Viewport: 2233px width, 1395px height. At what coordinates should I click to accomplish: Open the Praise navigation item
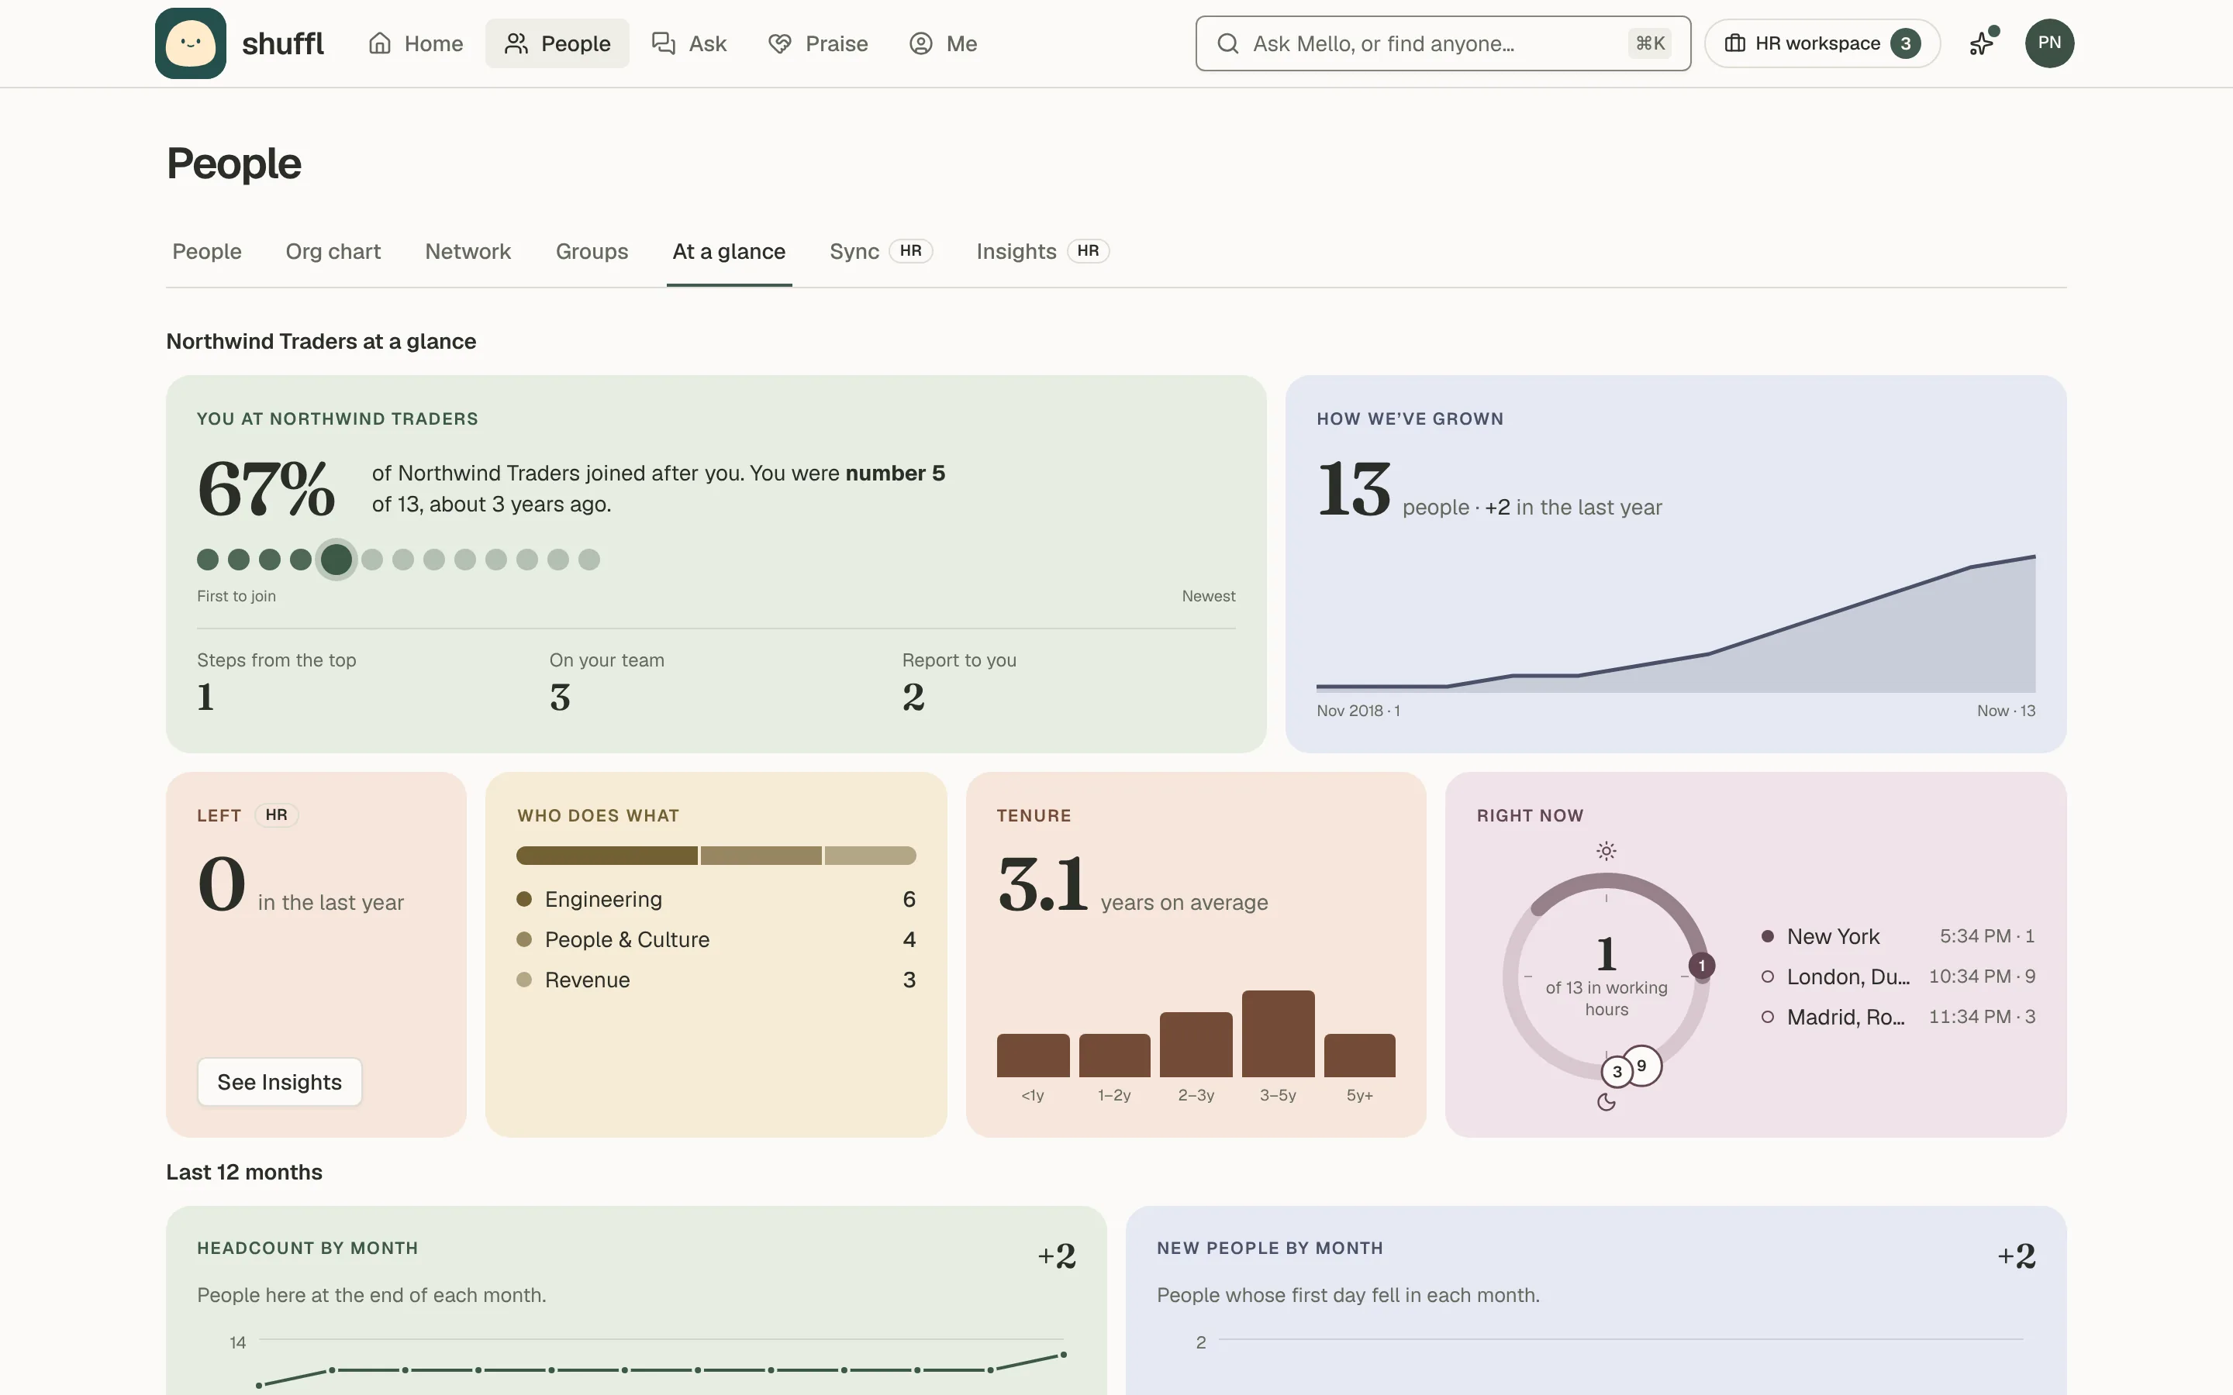click(x=819, y=43)
